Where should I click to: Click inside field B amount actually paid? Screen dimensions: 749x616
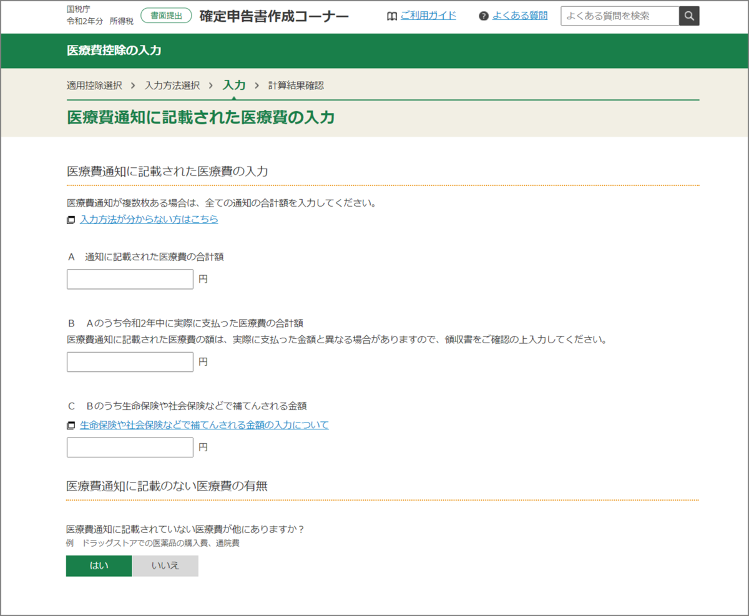coord(129,362)
